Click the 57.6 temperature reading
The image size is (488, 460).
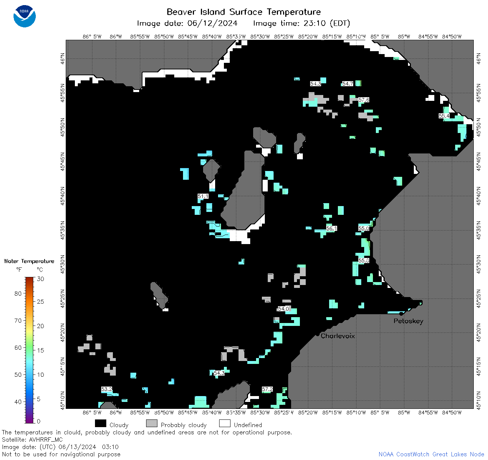pos(364,100)
